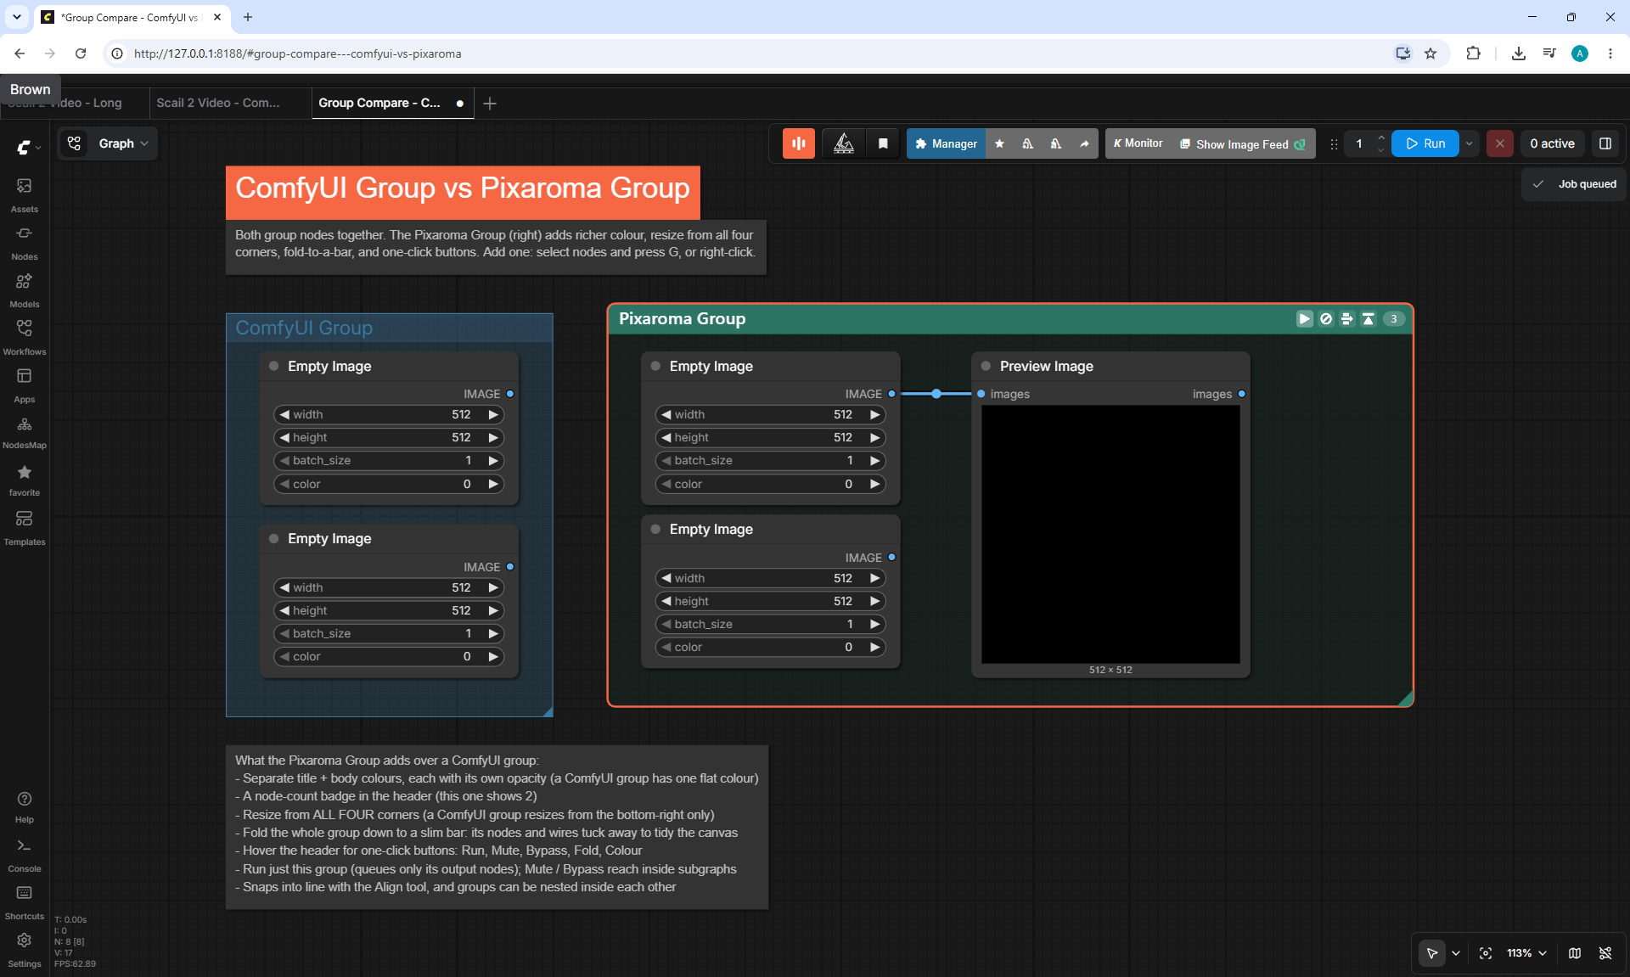Increase the queue batch count
The height and width of the screenshot is (977, 1630).
1381,138
